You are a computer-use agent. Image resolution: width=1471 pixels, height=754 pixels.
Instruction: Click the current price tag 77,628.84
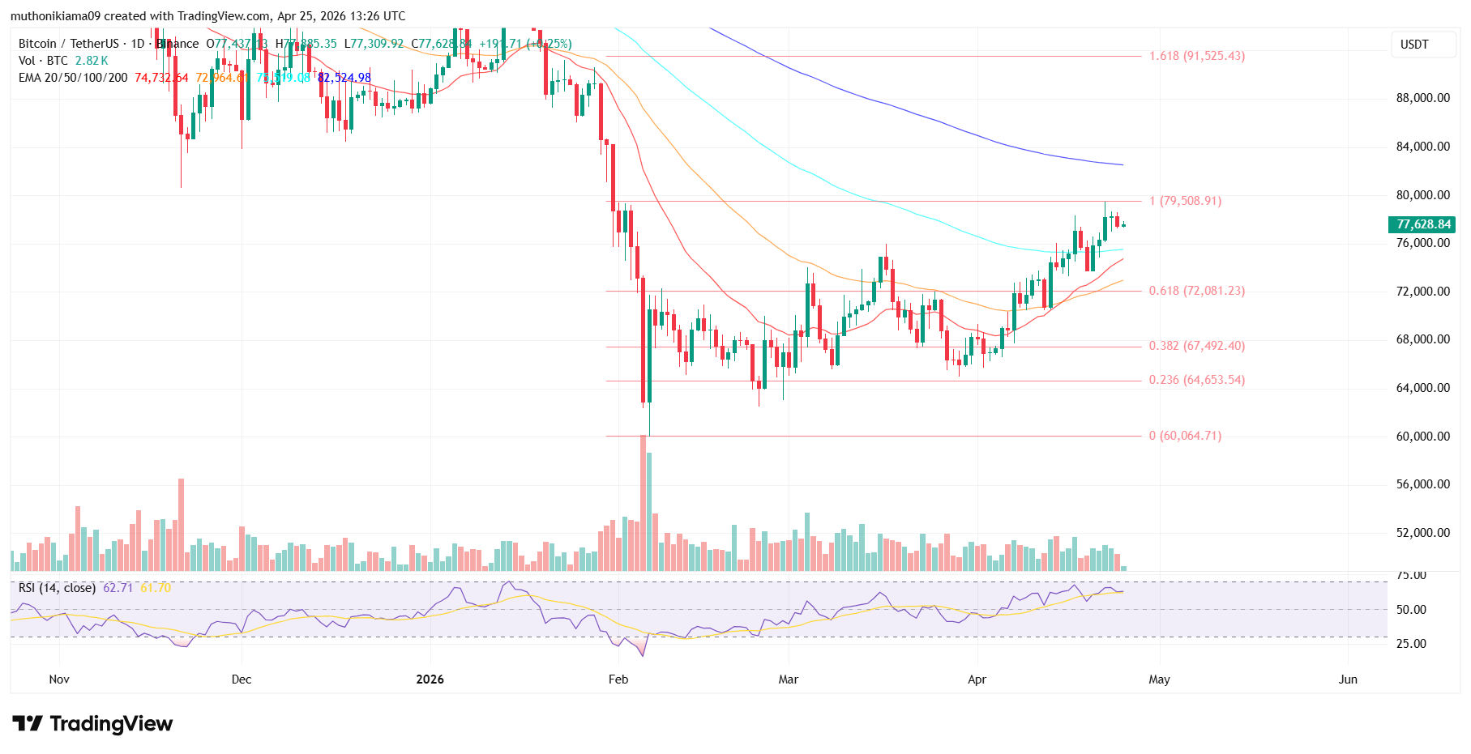(x=1423, y=224)
